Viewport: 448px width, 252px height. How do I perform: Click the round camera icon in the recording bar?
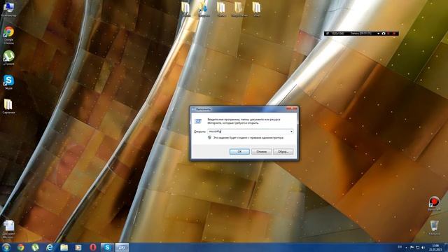(384, 34)
